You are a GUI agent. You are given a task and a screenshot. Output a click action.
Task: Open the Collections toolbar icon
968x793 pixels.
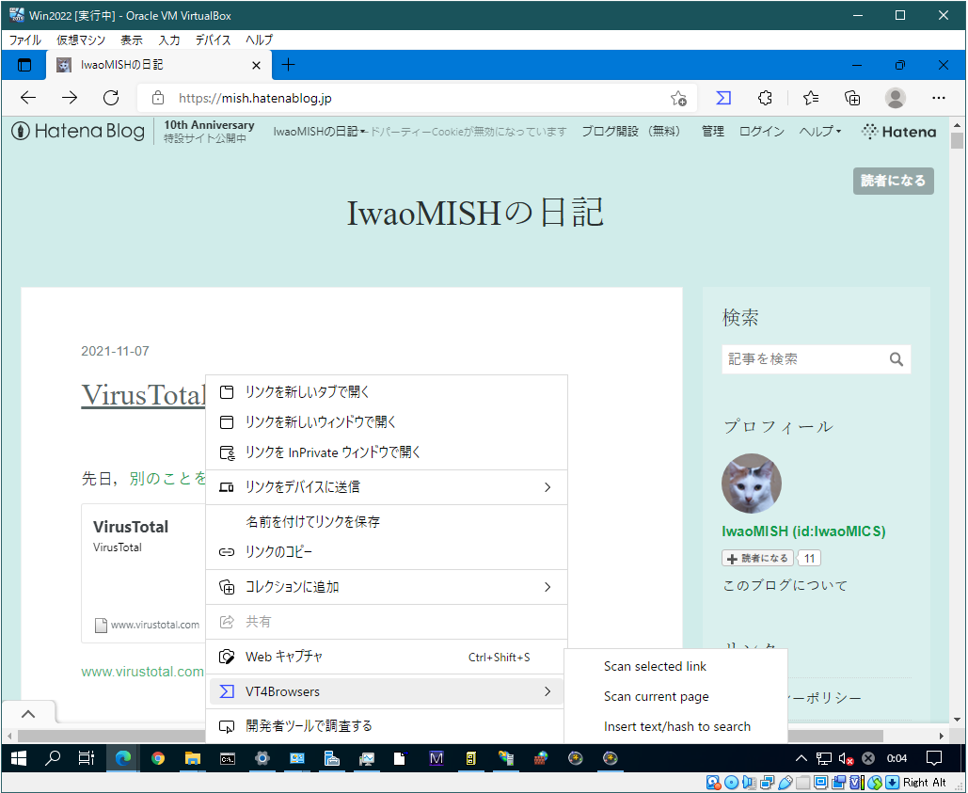pos(852,98)
